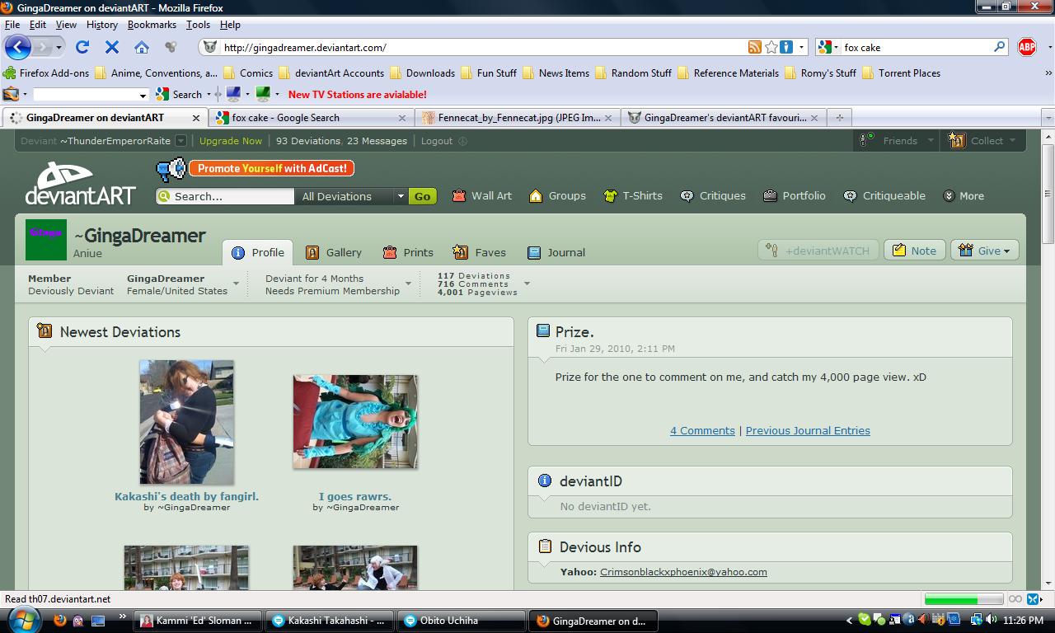
Task: Switch to the Prints profile tab
Action: click(408, 252)
